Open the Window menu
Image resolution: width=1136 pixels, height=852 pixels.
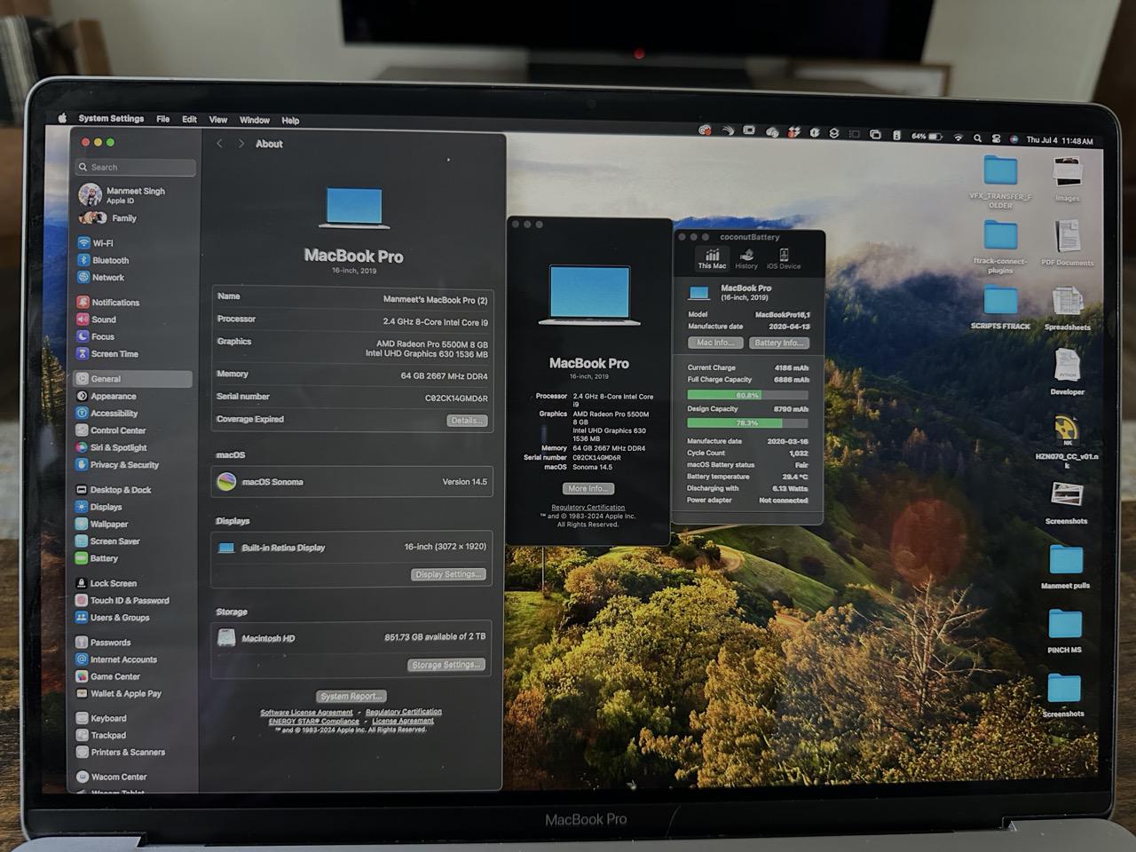[255, 120]
